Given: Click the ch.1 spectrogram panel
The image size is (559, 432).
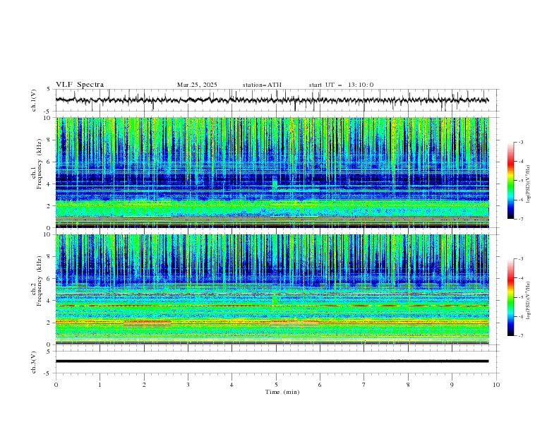Looking at the screenshot, I should click(272, 172).
